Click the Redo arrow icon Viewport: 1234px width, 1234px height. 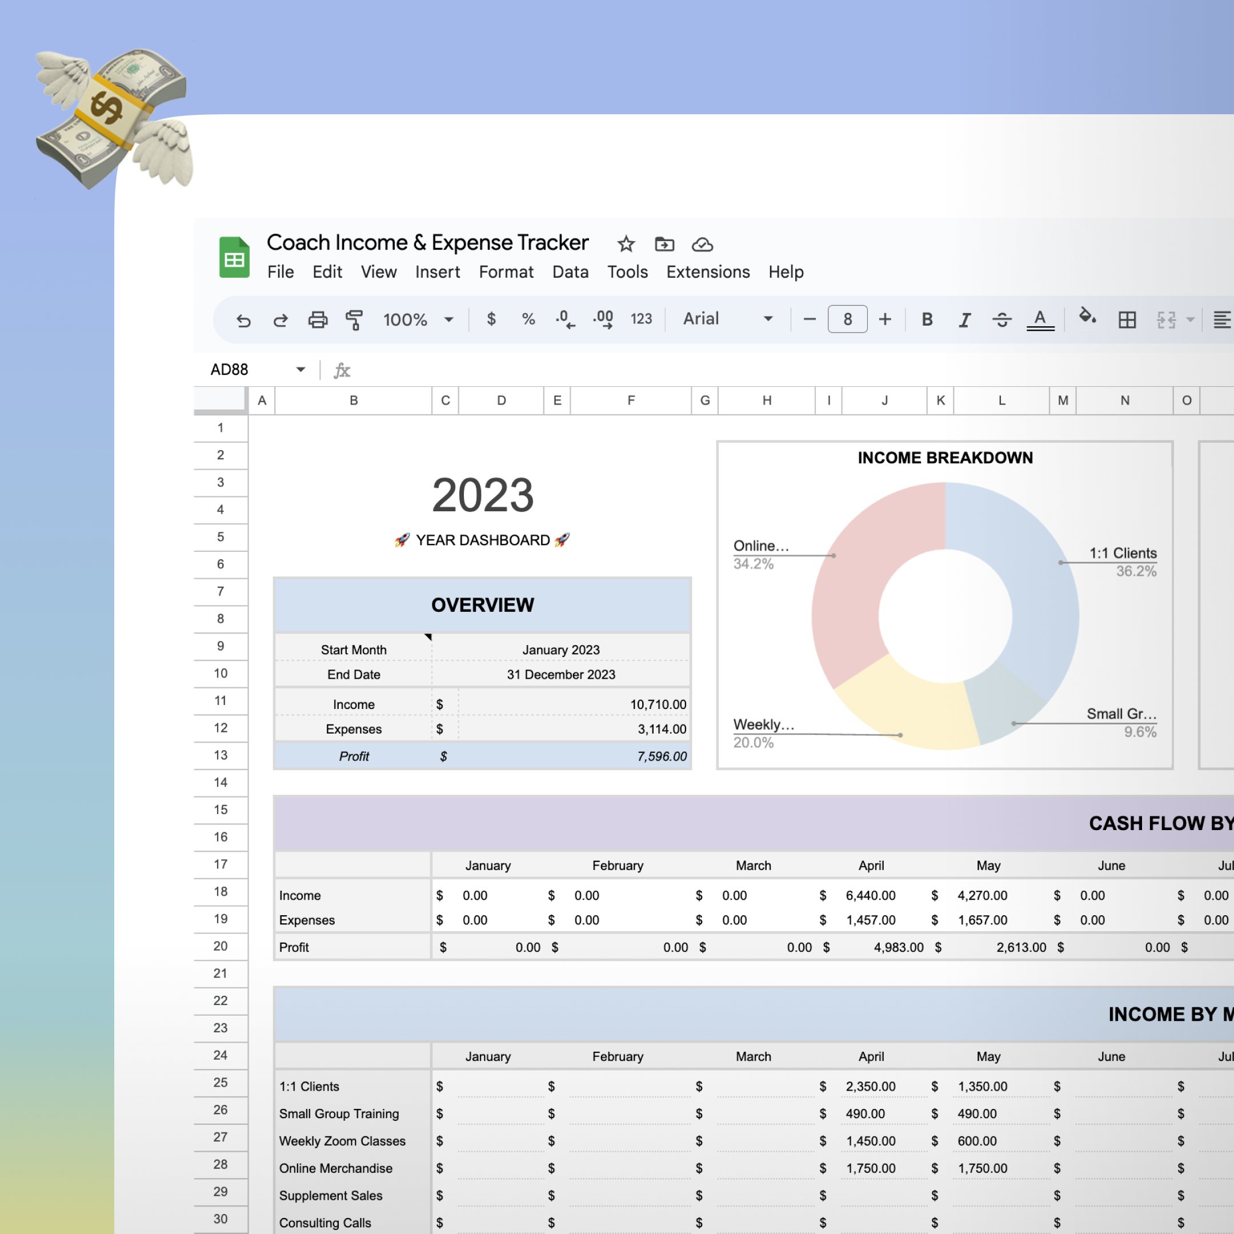pos(281,319)
